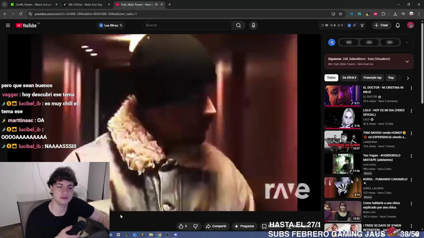The height and width of the screenshot is (238, 424).
Task: Expand the IQ panel chevron in the sidebar
Action: [x=407, y=42]
